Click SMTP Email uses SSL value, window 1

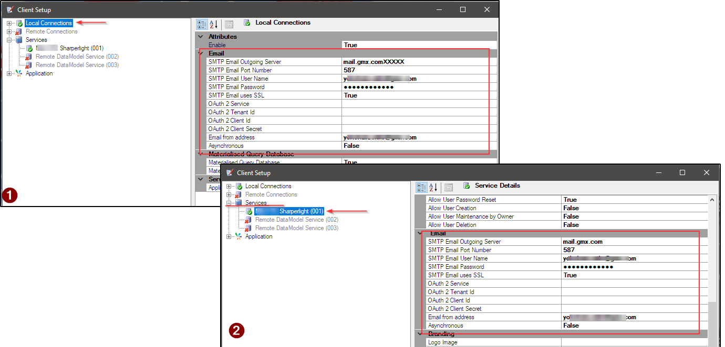[x=419, y=95]
